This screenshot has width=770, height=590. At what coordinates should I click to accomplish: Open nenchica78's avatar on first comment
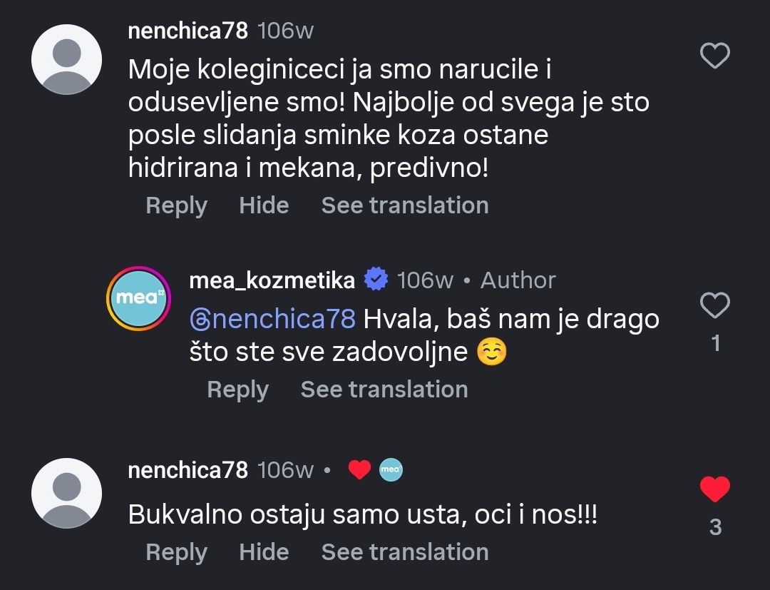(x=67, y=59)
